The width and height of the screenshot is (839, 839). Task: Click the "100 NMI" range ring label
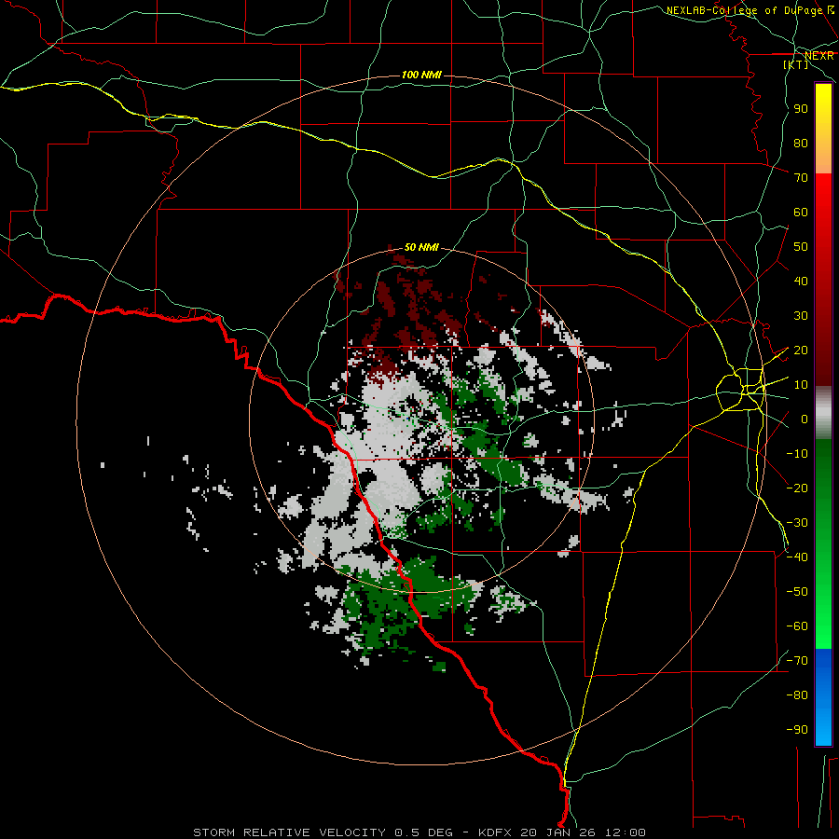pos(421,75)
